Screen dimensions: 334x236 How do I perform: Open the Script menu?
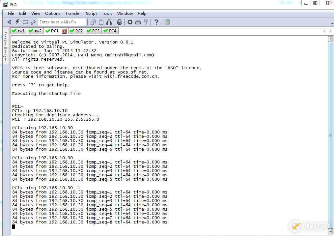click(x=91, y=14)
